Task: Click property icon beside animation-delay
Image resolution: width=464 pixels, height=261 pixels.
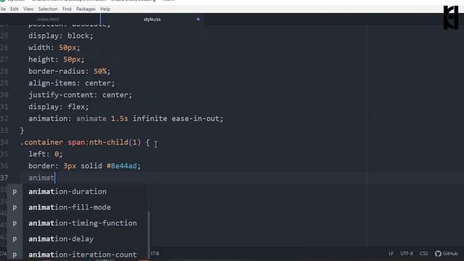Action: [x=14, y=239]
